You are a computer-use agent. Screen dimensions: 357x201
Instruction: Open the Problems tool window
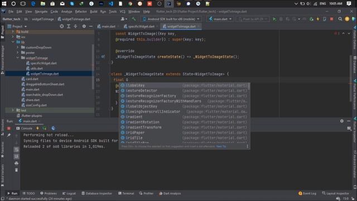tap(49, 193)
